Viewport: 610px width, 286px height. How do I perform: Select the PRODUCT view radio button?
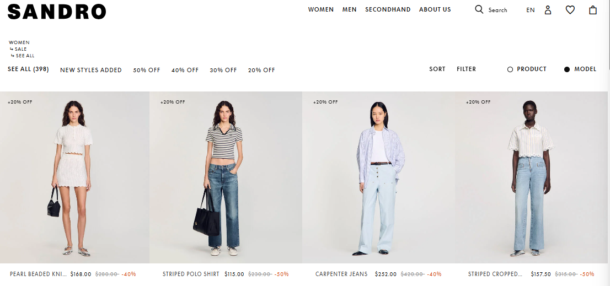pos(510,69)
